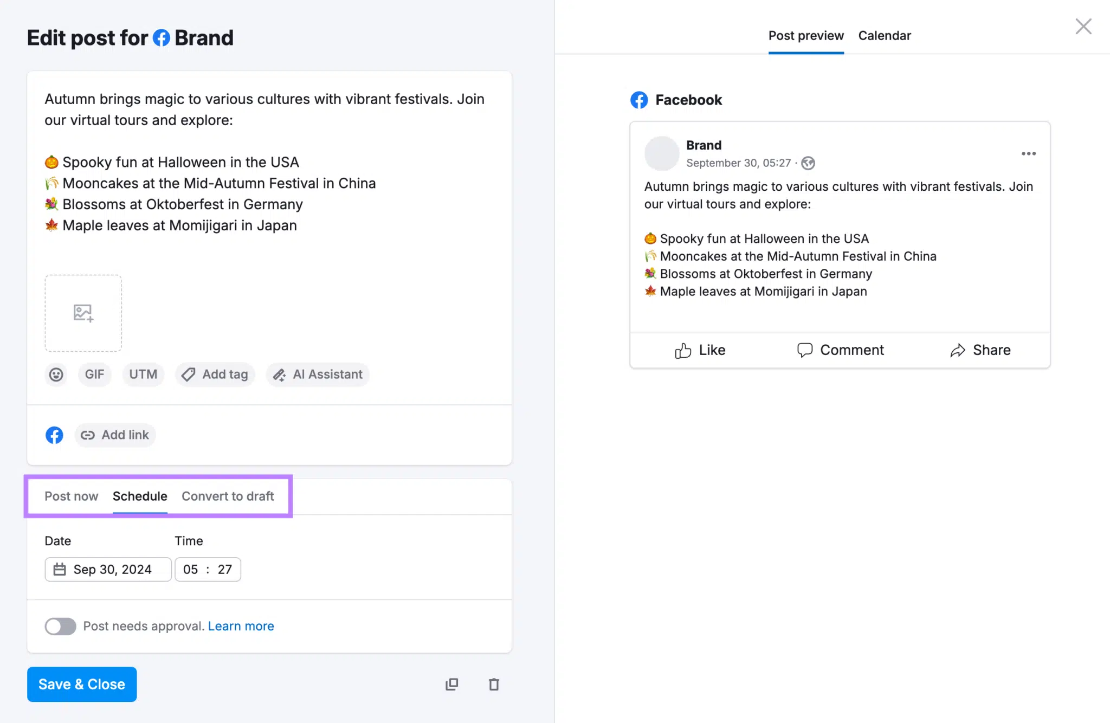Click the Convert to draft option
The image size is (1110, 723).
(227, 496)
